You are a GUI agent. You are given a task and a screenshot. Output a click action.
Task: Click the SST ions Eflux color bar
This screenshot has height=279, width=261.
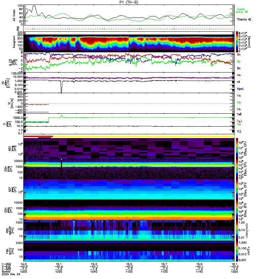tap(237, 148)
